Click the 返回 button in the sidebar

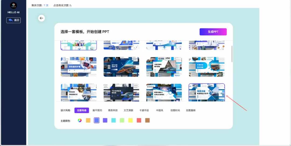pyautogui.click(x=13, y=20)
